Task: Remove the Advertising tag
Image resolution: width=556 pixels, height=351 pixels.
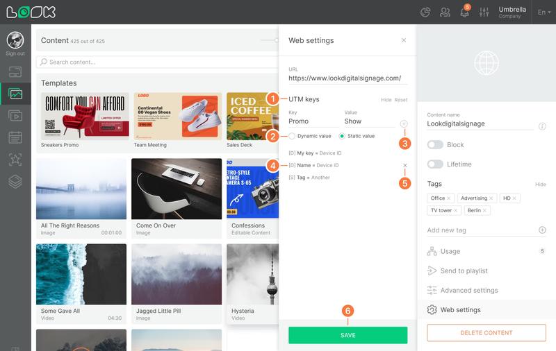Action: pos(491,198)
